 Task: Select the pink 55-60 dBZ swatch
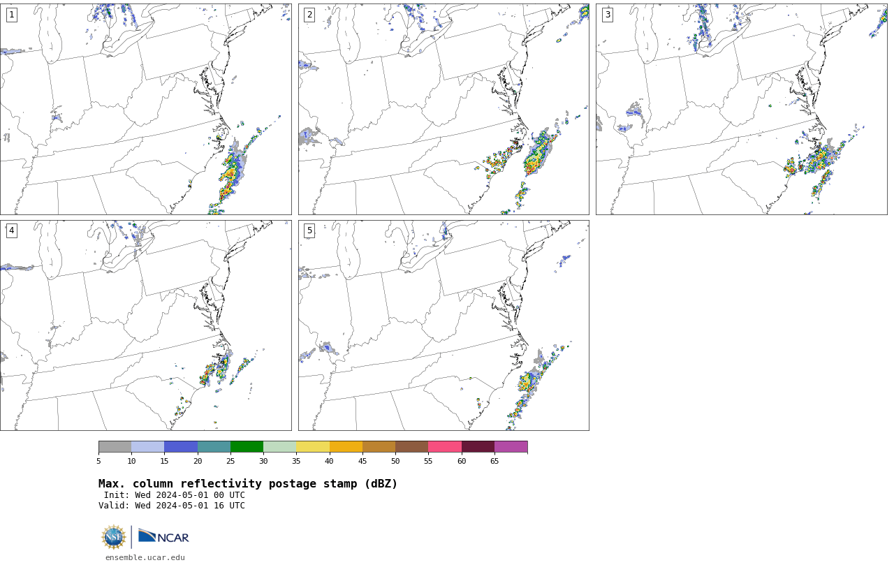[445, 447]
